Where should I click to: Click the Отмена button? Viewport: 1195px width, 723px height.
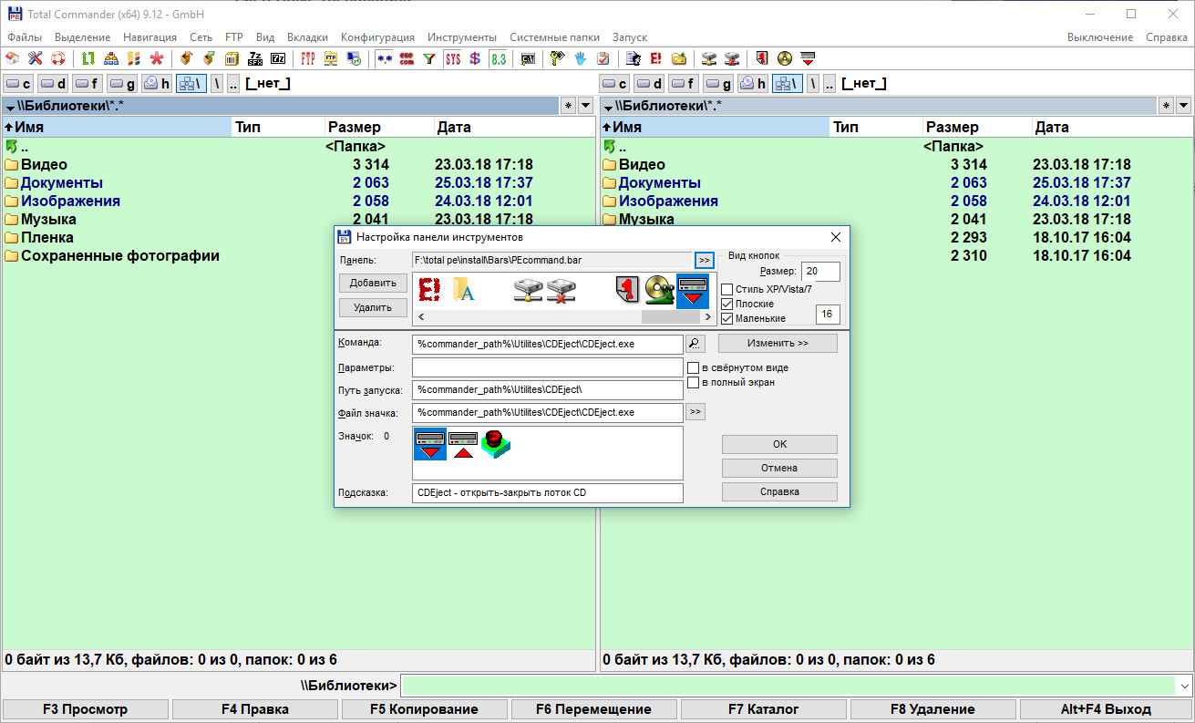779,468
